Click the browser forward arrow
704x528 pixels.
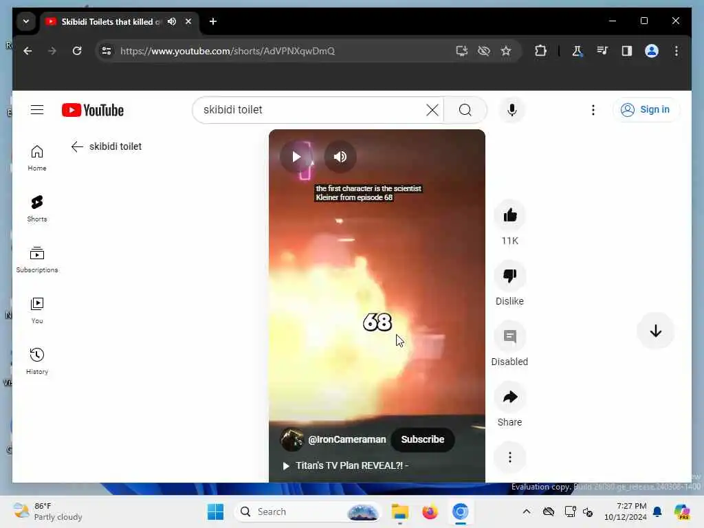pyautogui.click(x=52, y=51)
